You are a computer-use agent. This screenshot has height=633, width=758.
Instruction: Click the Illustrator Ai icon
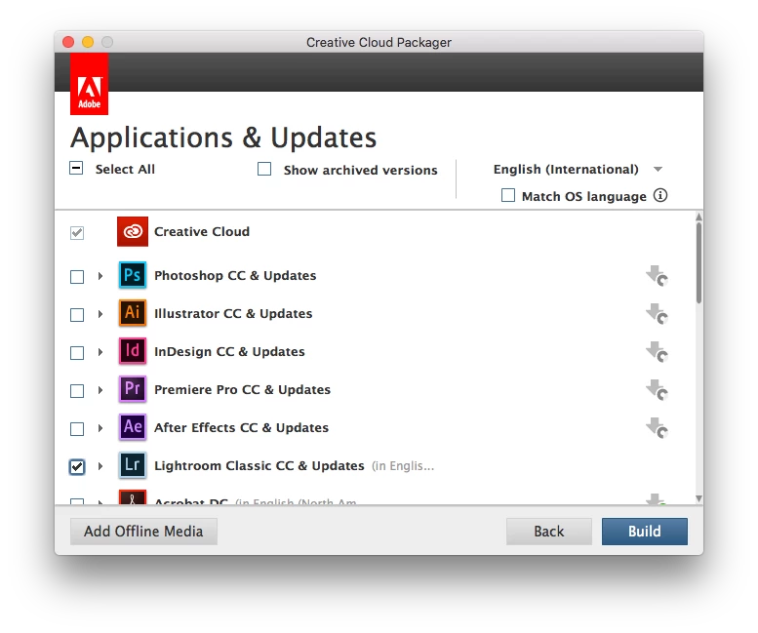coord(133,313)
